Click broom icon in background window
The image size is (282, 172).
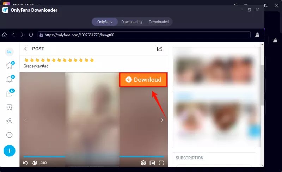click(275, 40)
